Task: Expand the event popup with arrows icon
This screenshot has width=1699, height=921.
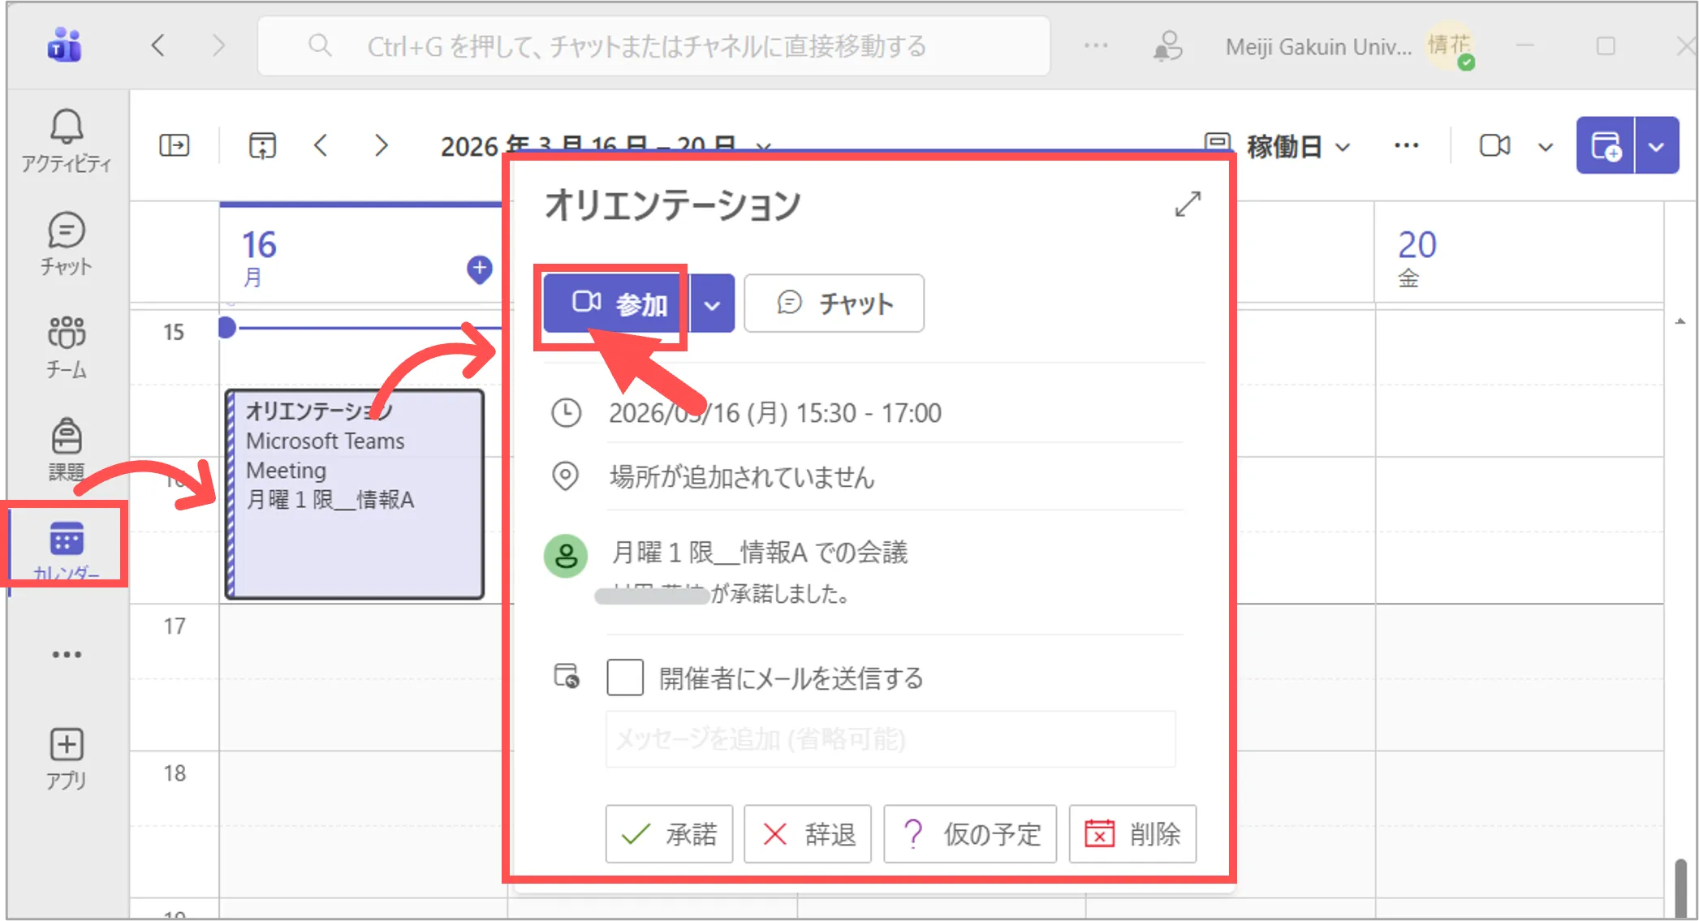Action: pos(1188,204)
